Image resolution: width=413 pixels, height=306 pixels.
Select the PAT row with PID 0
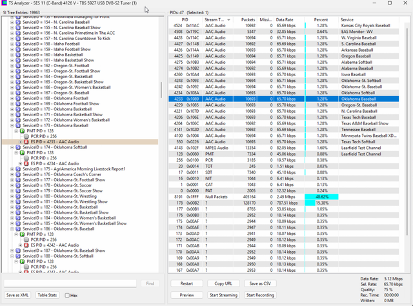pos(283,191)
